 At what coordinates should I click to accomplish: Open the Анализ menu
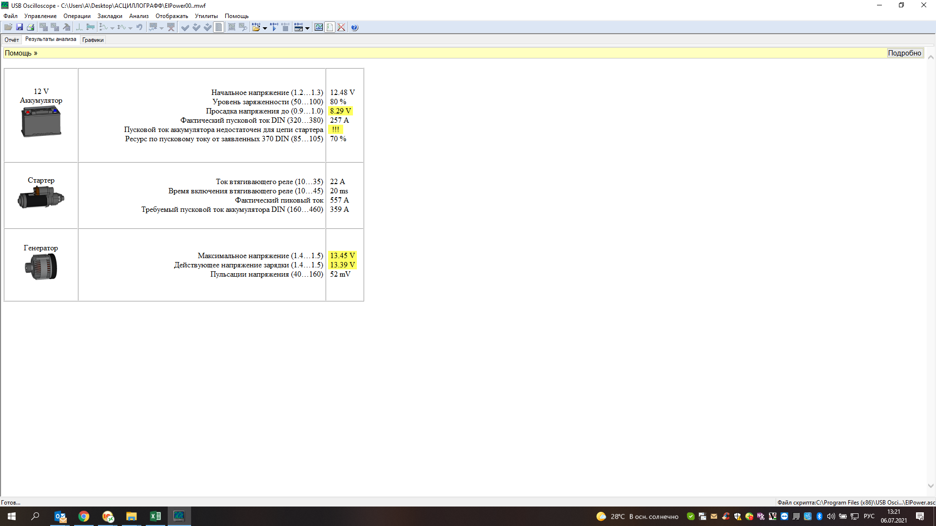(x=138, y=16)
